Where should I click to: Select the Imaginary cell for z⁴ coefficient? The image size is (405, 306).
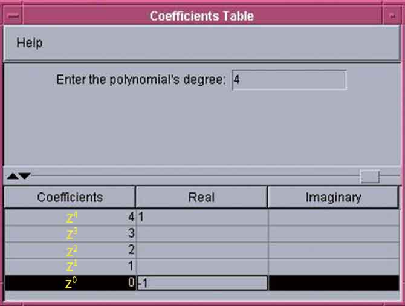click(x=333, y=217)
